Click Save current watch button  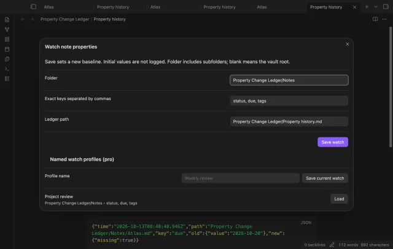[325, 178]
